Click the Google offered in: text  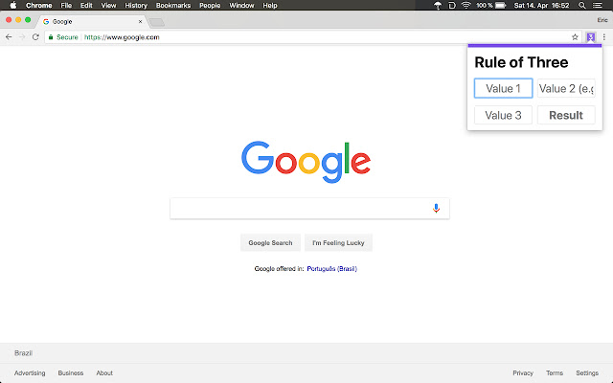point(279,268)
